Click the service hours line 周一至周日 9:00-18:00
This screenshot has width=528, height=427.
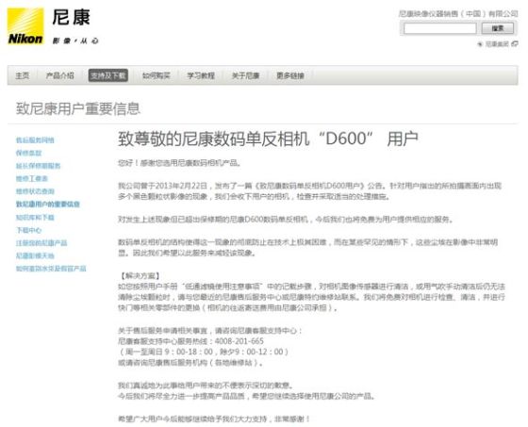point(204,352)
